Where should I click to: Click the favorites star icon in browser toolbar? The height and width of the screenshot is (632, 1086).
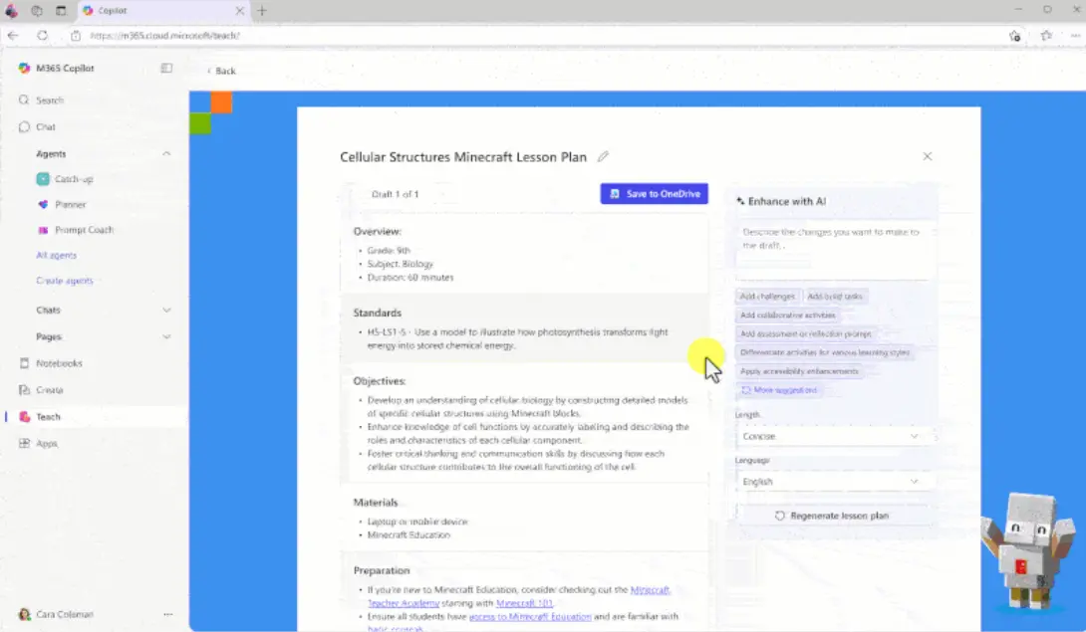pos(1046,35)
